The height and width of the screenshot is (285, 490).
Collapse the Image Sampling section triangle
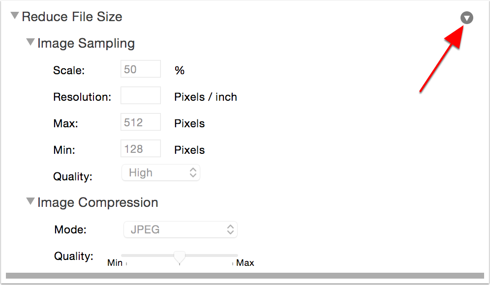[31, 43]
